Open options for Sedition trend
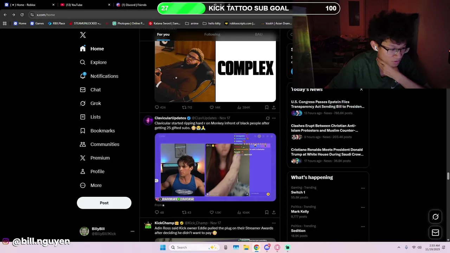The width and height of the screenshot is (450, 253). (363, 227)
